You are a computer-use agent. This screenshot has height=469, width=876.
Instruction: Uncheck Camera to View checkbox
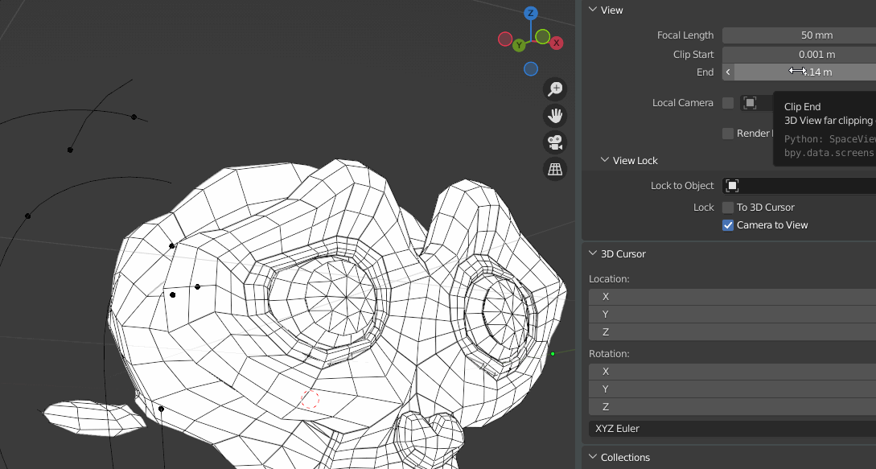point(728,225)
